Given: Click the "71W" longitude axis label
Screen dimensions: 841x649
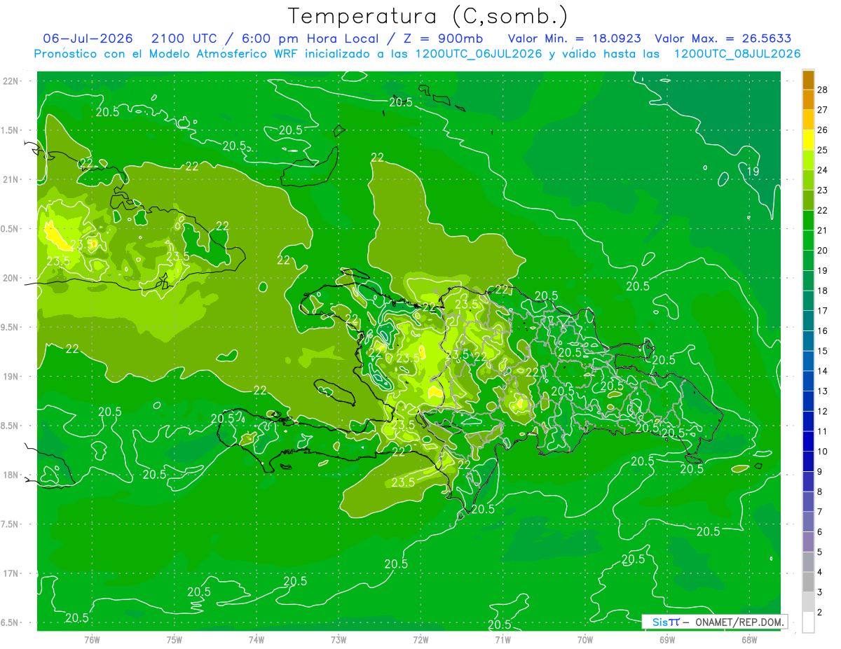Looking at the screenshot, I should [x=502, y=640].
